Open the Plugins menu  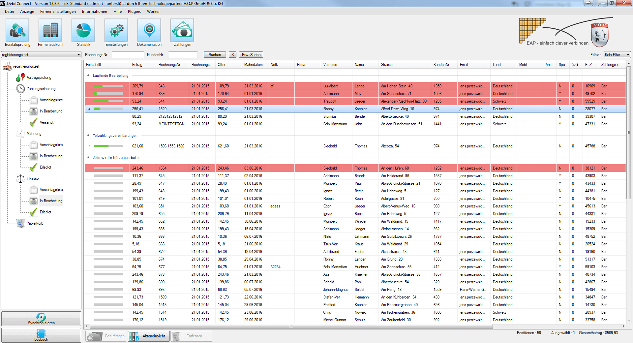(134, 12)
